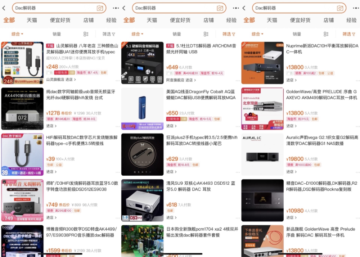Open the three-dot menu on the right phone screen
Screen dimensions: 360x257
(356, 8)
